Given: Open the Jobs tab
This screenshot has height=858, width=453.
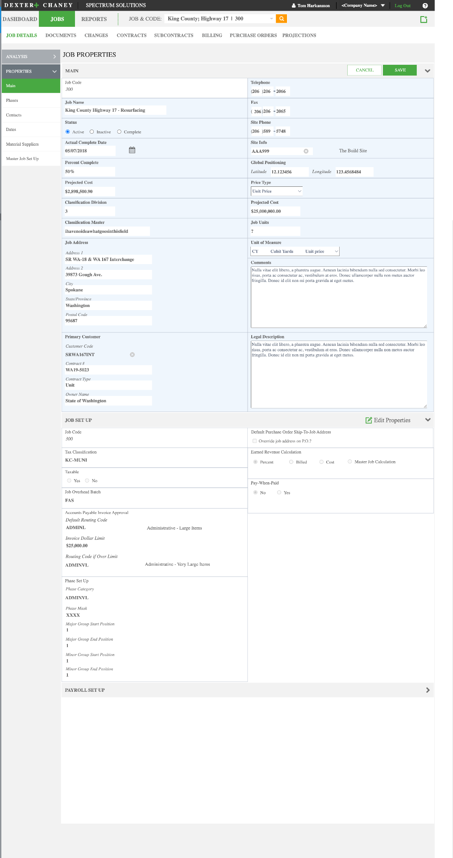Looking at the screenshot, I should pos(57,19).
